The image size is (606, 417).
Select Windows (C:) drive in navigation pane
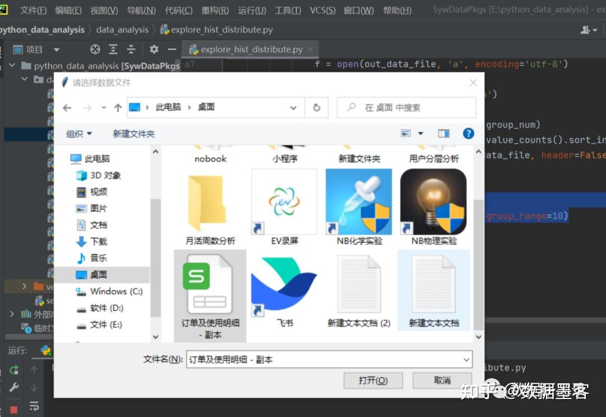(x=109, y=291)
